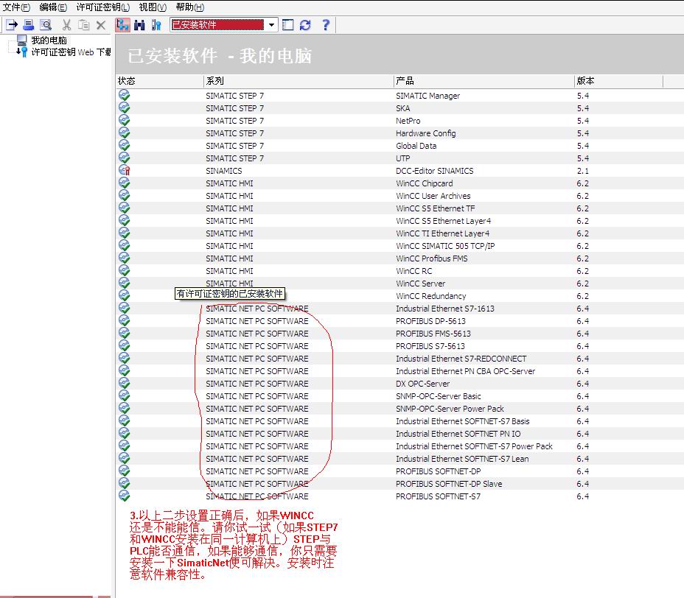Select PROFIBUS SOFTNET-DP Slave entry
The height and width of the screenshot is (598, 684).
448,484
